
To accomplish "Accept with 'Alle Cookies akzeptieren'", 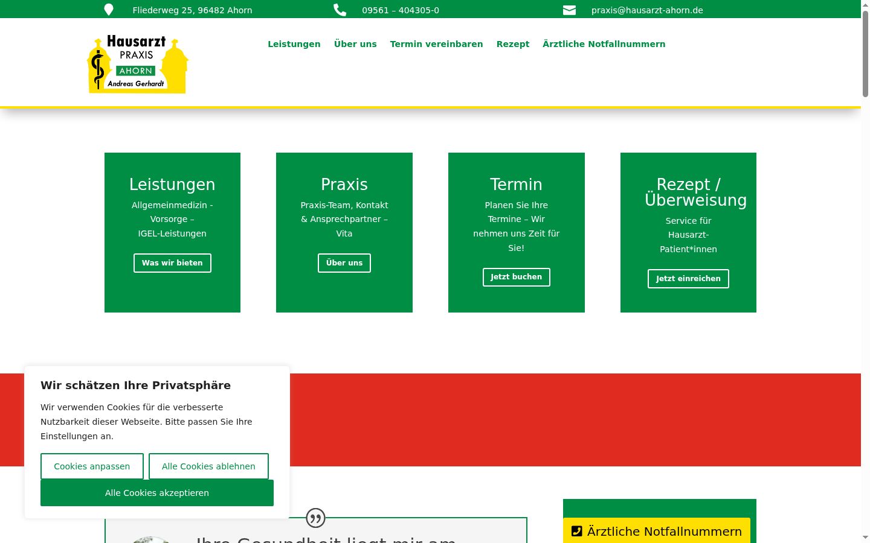I will point(157,493).
